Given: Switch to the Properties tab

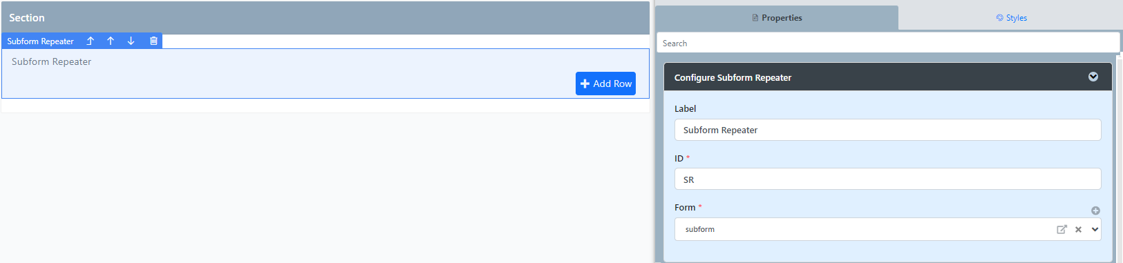Looking at the screenshot, I should point(777,18).
